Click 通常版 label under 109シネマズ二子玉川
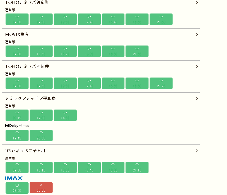Image resolution: width=227 pixels, height=195 pixels. [10, 158]
